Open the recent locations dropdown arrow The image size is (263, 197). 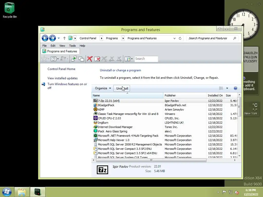pyautogui.click(x=59, y=38)
